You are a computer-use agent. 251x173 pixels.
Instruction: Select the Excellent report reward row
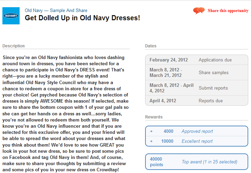tap(197, 141)
